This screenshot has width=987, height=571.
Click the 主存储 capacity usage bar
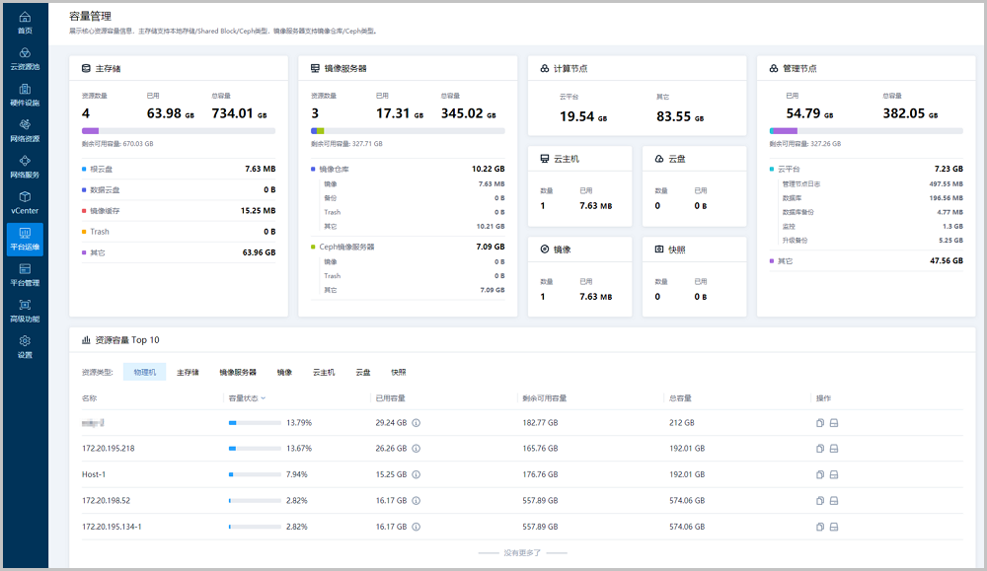point(179,131)
